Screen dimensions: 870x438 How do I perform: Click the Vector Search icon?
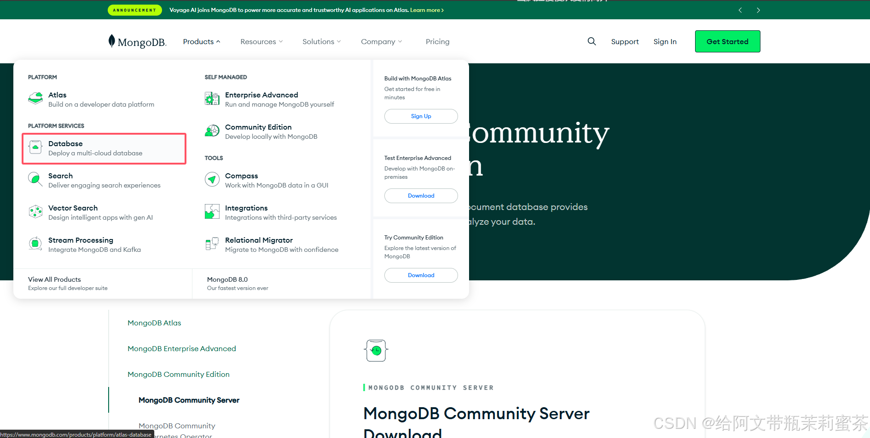[35, 212]
